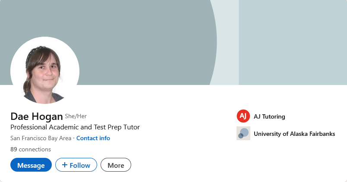
Task: Click the word Follow in the Follow button
Action: pyautogui.click(x=80, y=165)
